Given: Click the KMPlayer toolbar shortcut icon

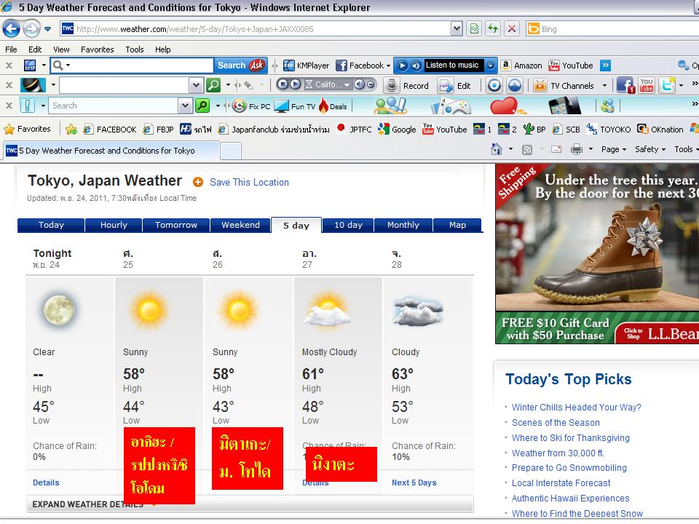Looking at the screenshot, I should [x=289, y=65].
